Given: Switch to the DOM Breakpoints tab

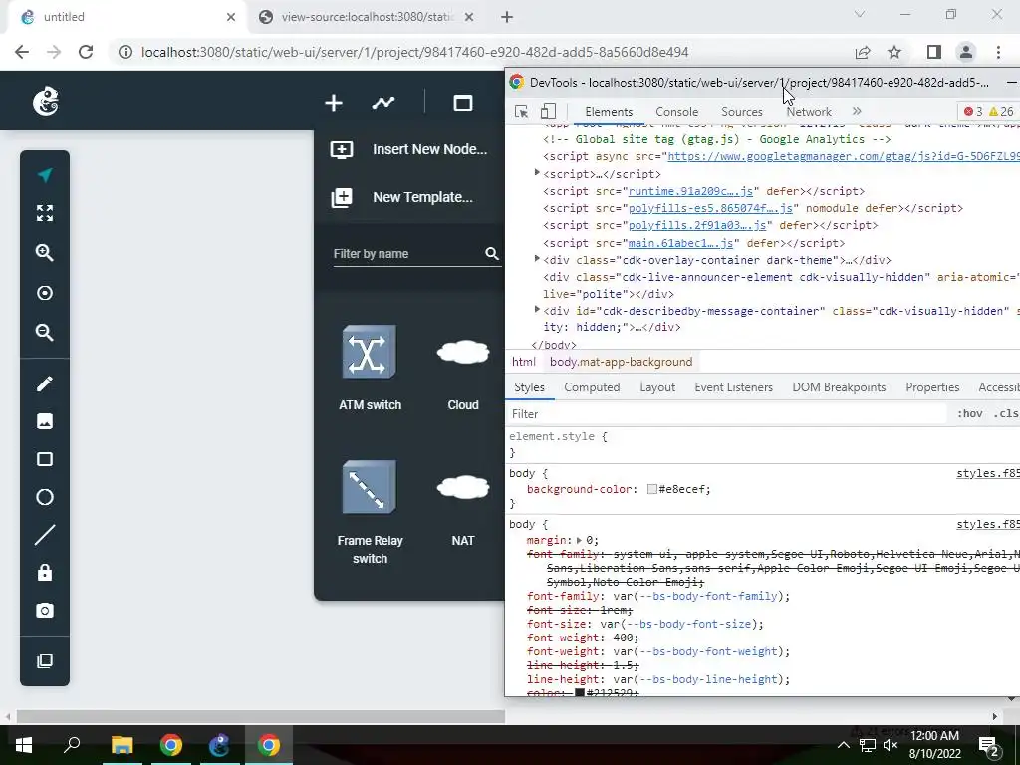Looking at the screenshot, I should 839,387.
